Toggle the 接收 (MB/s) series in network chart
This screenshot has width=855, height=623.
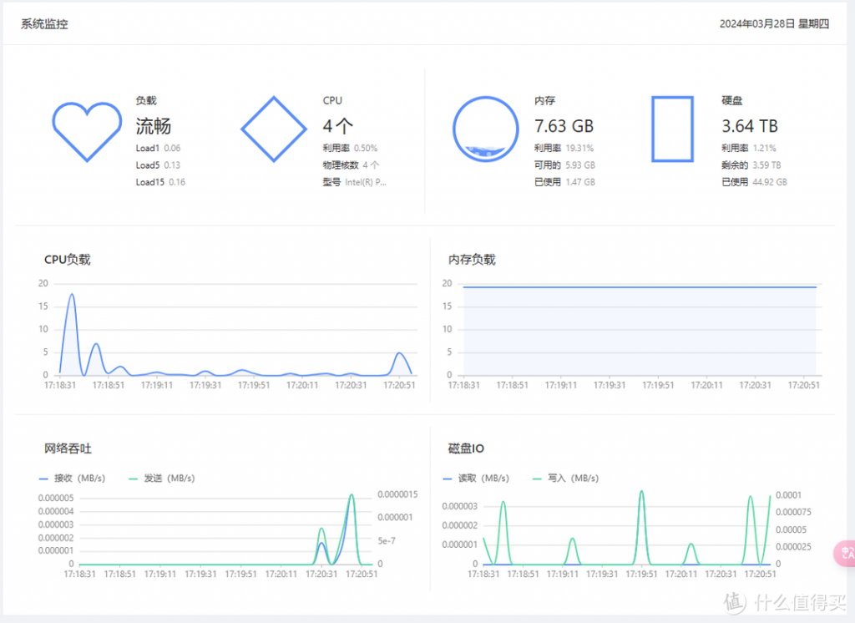click(x=79, y=479)
